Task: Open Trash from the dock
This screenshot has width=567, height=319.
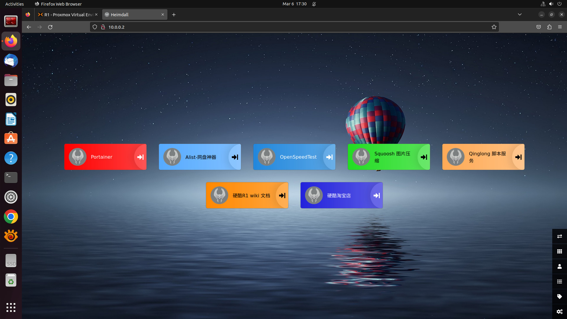Action: (11, 280)
